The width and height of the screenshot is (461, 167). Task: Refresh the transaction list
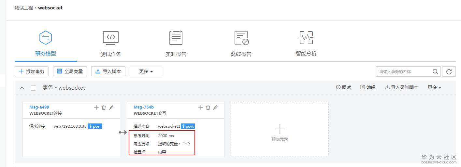tap(449, 72)
